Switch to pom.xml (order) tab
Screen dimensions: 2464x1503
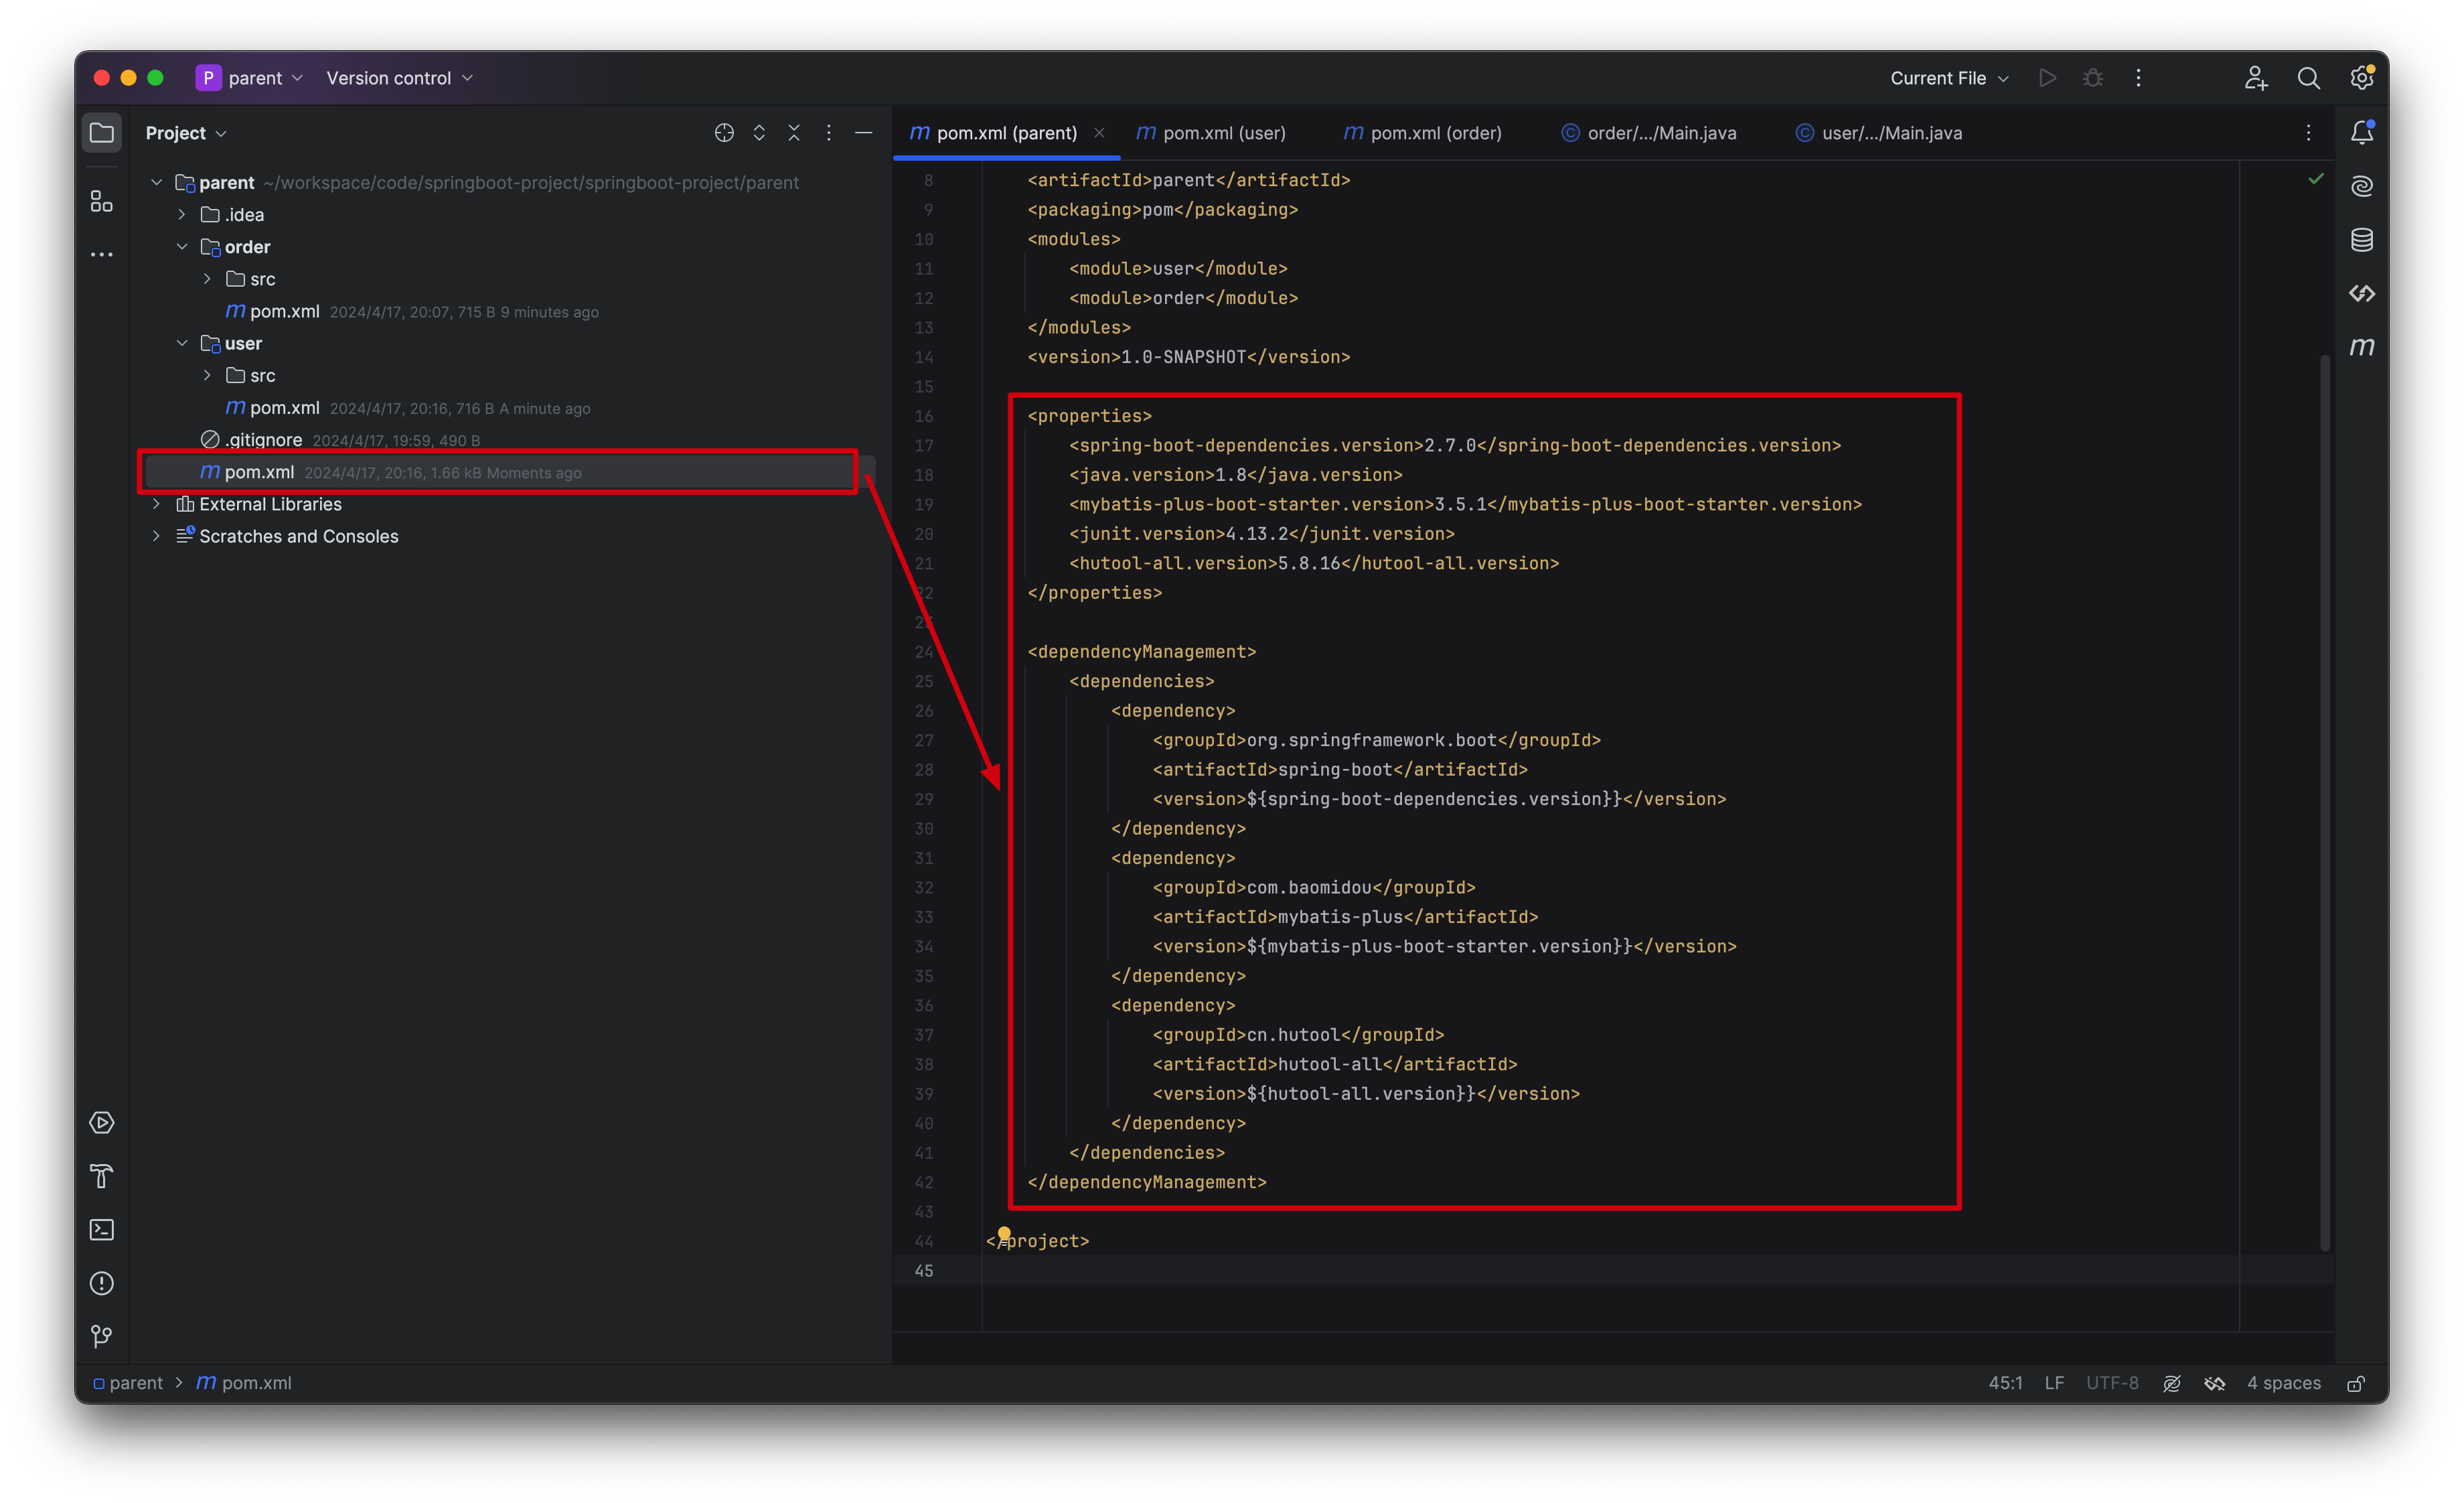pyautogui.click(x=1422, y=133)
